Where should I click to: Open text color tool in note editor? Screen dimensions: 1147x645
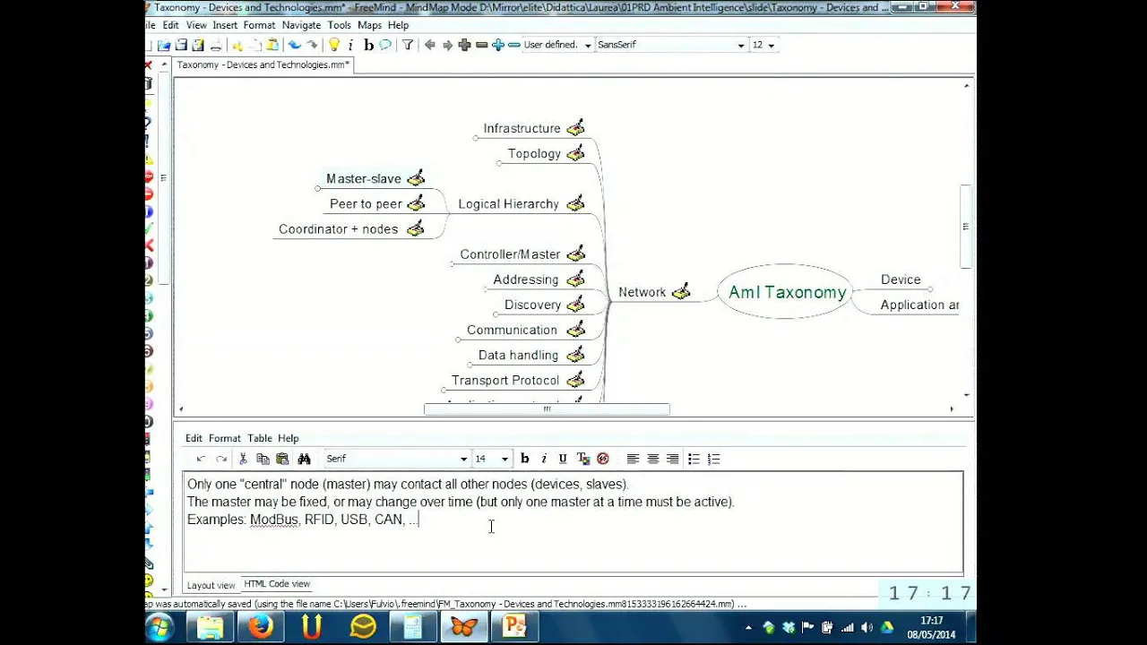tap(582, 459)
